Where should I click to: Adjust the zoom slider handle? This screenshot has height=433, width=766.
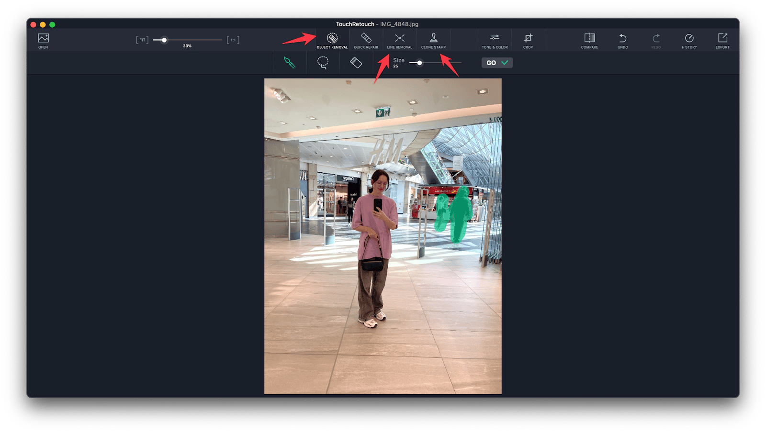[164, 40]
